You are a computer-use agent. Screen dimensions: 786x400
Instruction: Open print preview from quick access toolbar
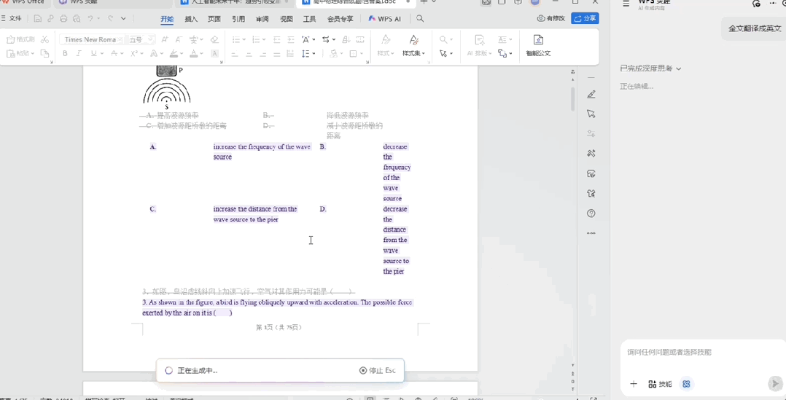click(x=76, y=18)
